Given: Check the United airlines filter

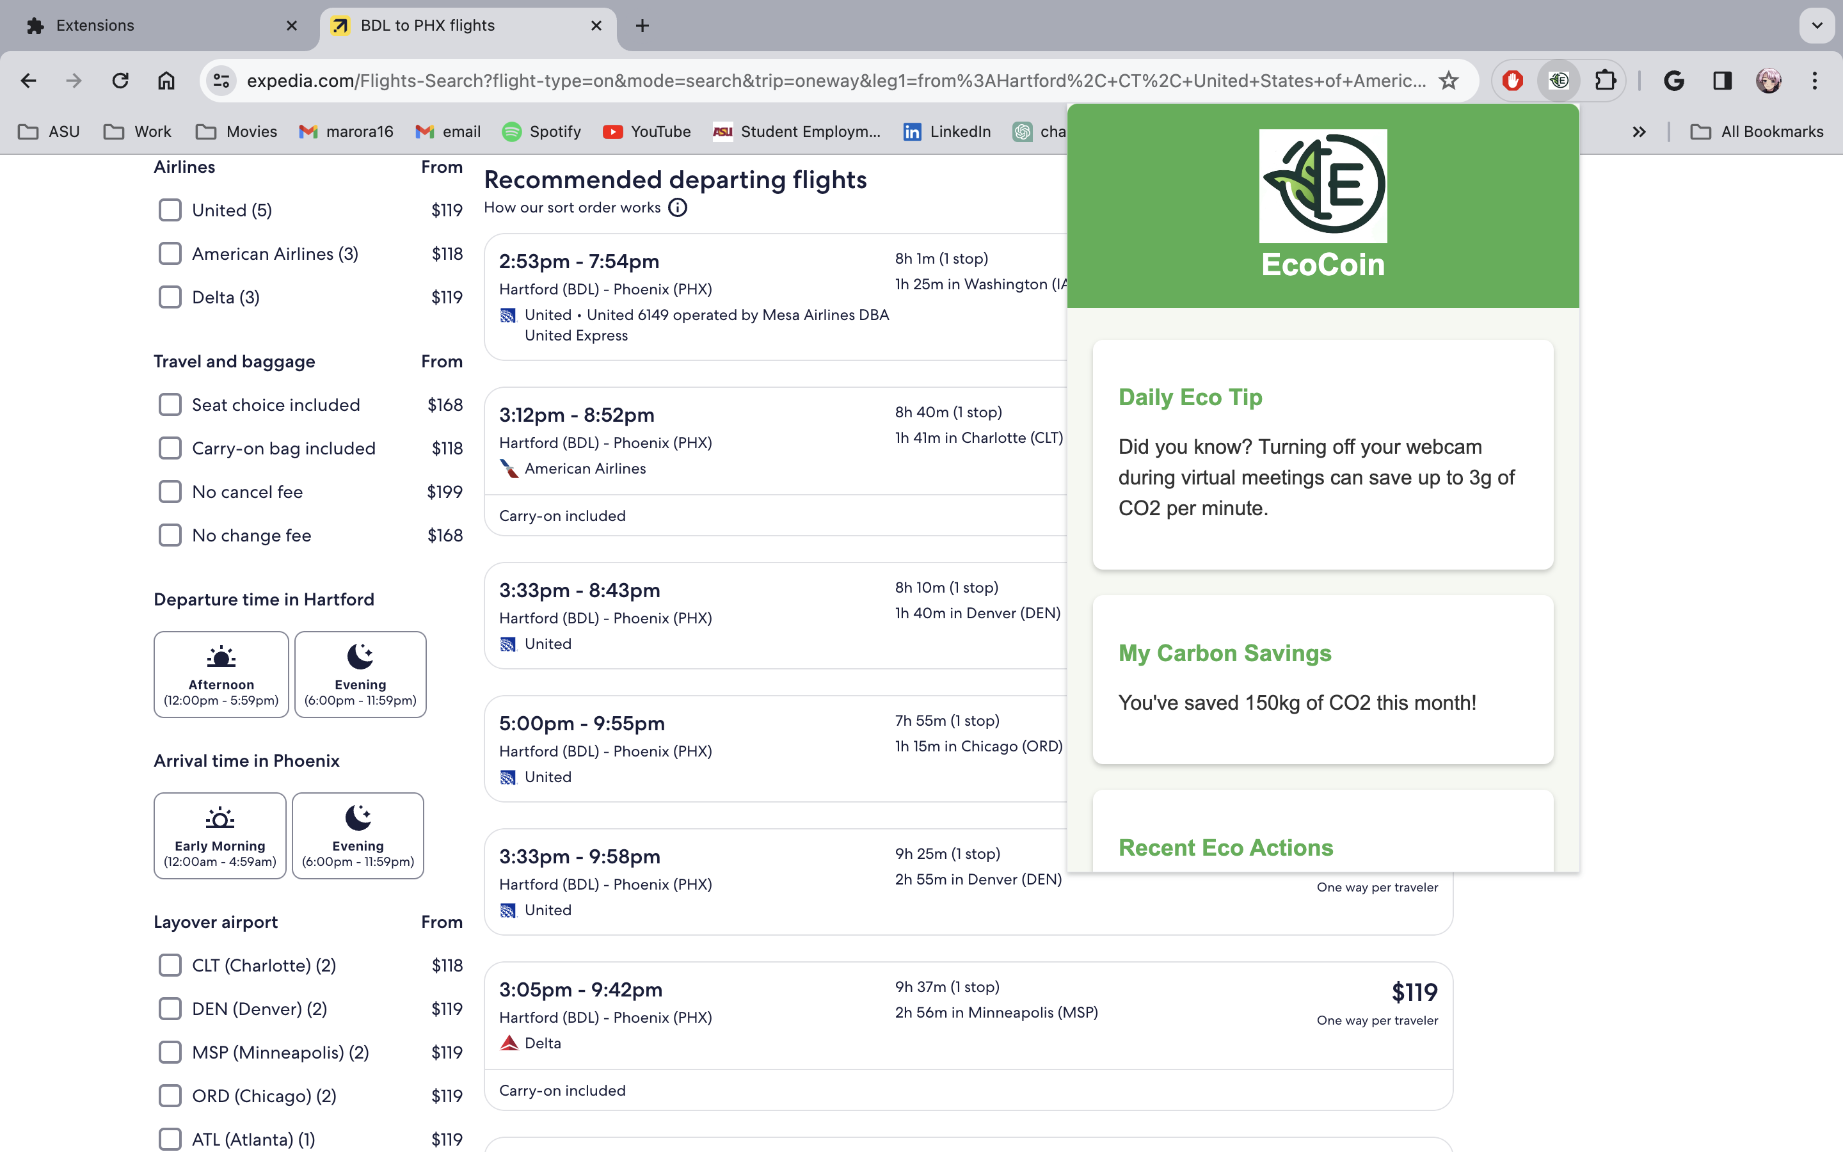Looking at the screenshot, I should [x=170, y=211].
